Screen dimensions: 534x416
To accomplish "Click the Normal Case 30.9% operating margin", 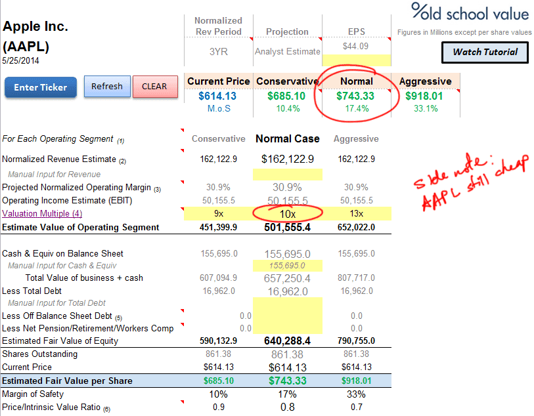I will click(x=287, y=188).
